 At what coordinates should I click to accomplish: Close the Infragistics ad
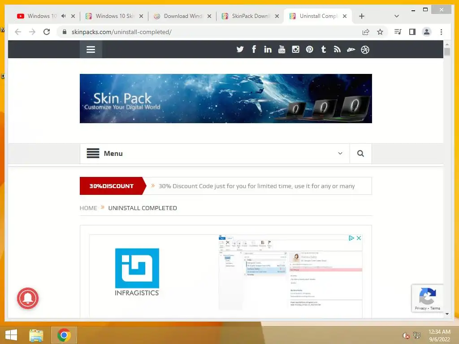(359, 238)
